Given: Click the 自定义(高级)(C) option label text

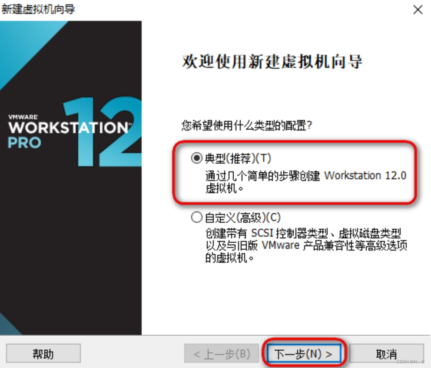Looking at the screenshot, I should click(243, 217).
